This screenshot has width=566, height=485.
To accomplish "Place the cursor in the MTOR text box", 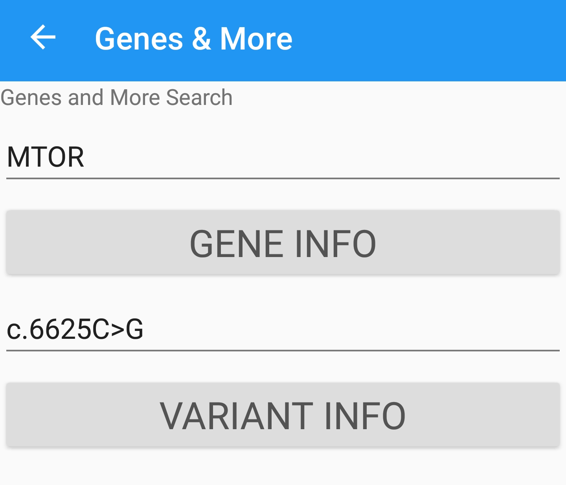I will (x=282, y=157).
